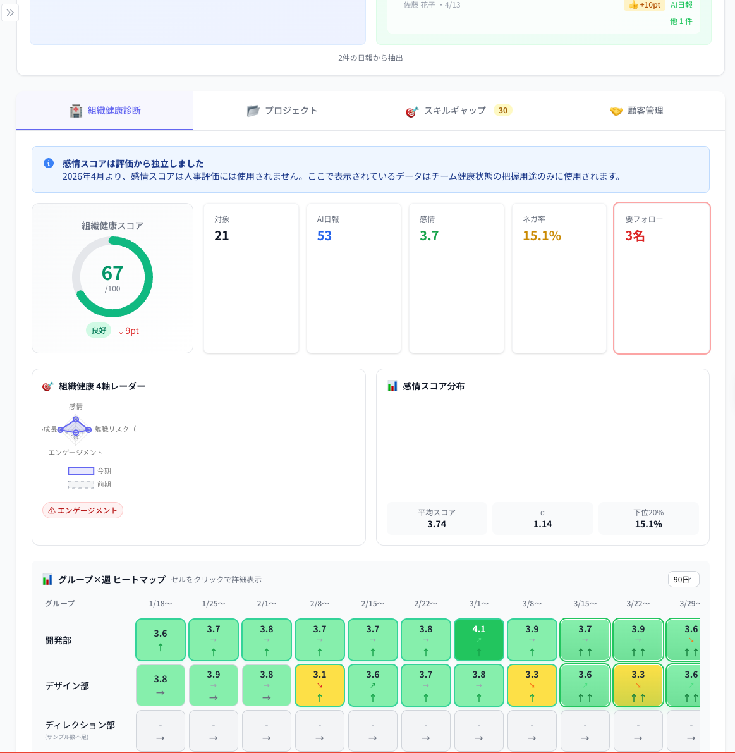Viewport: 735px width, 753px height.
Task: Click the +10pt thumbs-up badge
Action: pyautogui.click(x=645, y=5)
